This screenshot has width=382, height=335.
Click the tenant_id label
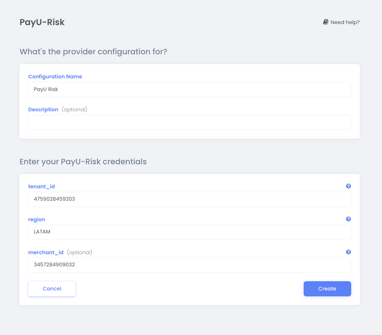click(42, 186)
